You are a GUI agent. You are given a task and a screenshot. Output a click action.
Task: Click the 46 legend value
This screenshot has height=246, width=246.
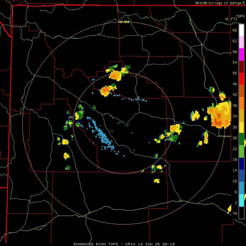[235, 84]
